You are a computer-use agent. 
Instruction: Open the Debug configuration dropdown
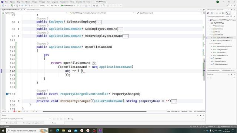(44, 6)
